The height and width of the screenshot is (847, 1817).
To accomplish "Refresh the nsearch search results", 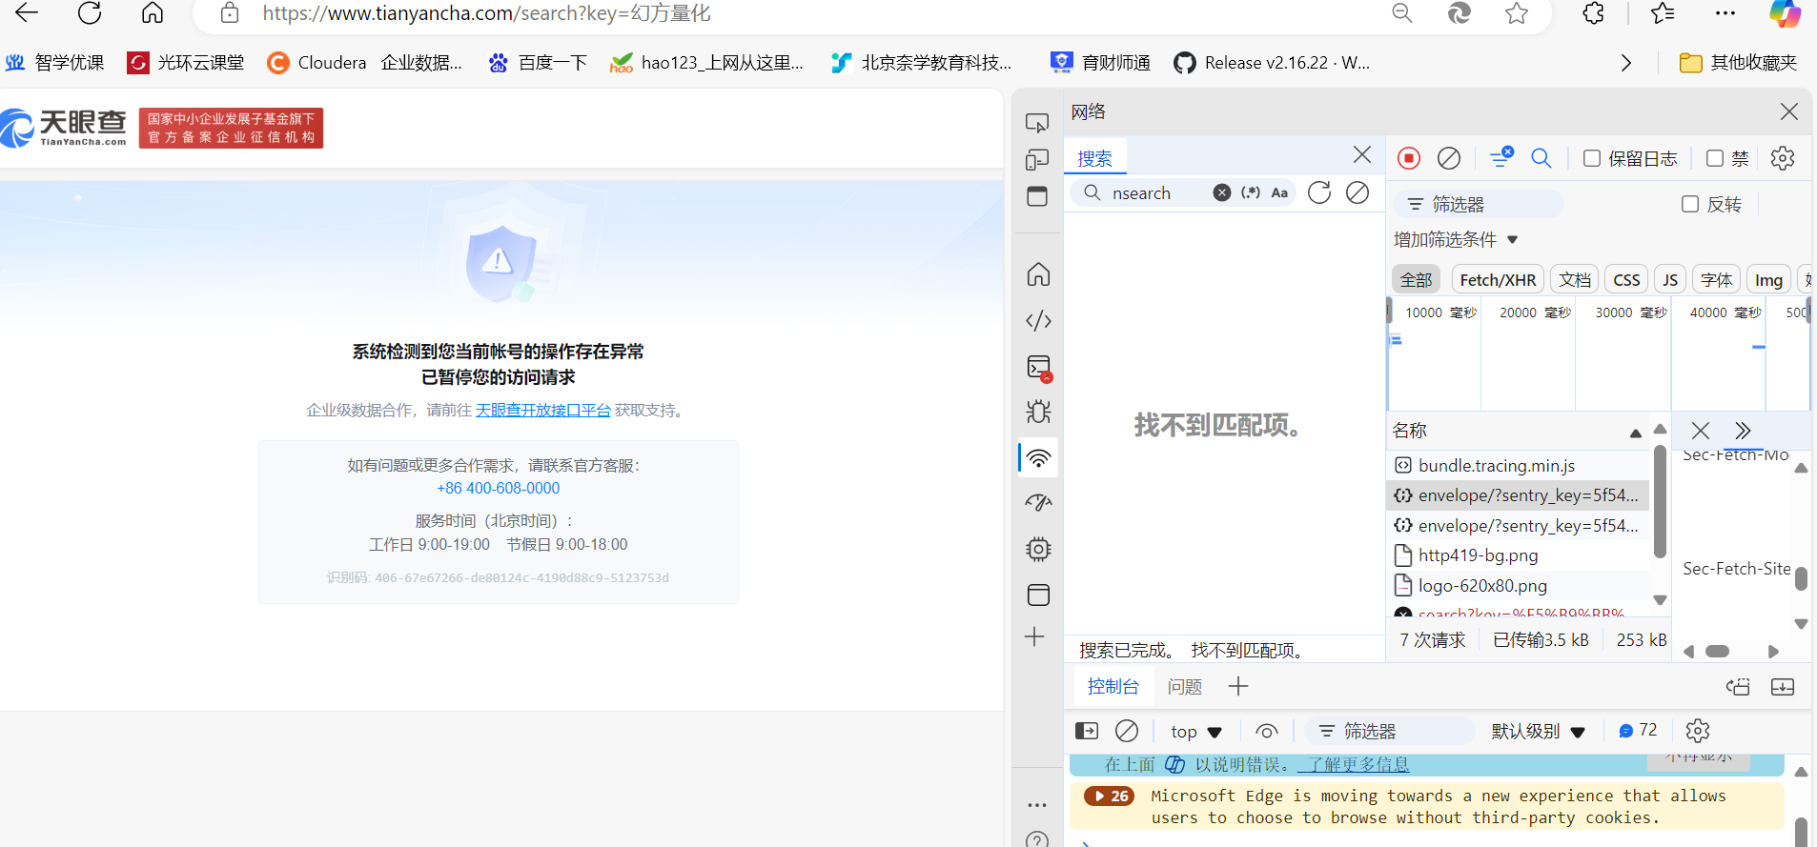I will click(x=1319, y=193).
